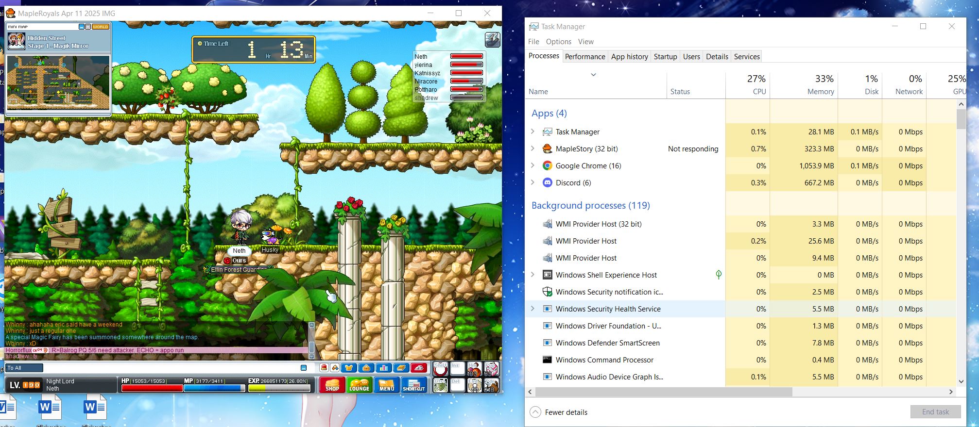Click the red Key Settings icon
This screenshot has width=979, height=427.
(418, 368)
